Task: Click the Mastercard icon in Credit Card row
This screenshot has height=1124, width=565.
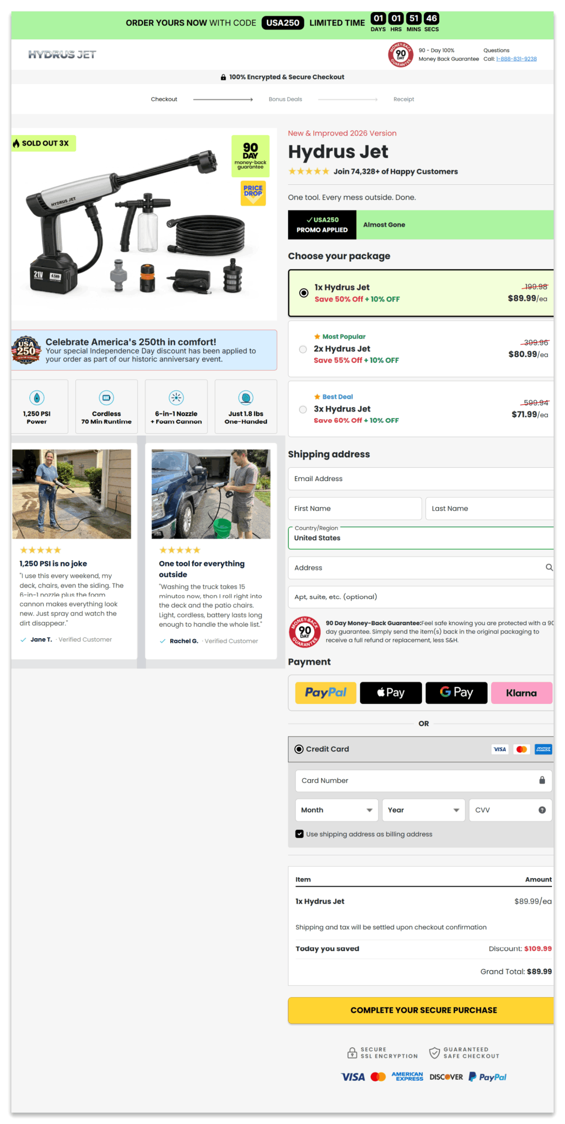Action: coord(522,749)
